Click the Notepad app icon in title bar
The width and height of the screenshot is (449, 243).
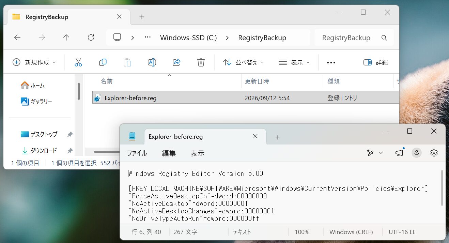point(132,136)
